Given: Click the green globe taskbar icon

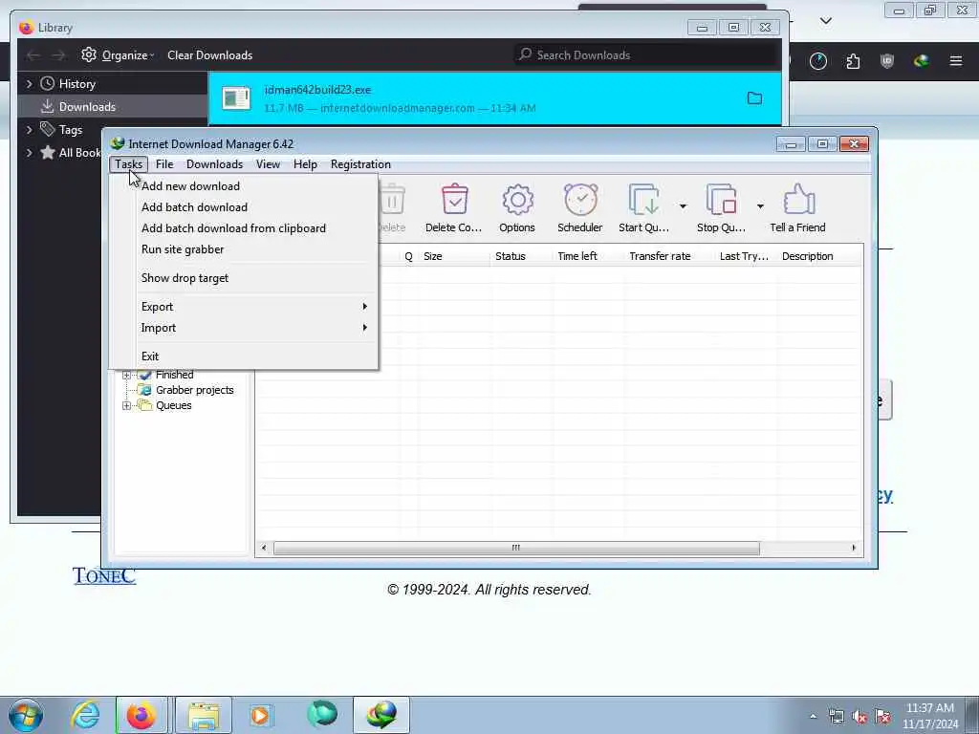Looking at the screenshot, I should [322, 715].
